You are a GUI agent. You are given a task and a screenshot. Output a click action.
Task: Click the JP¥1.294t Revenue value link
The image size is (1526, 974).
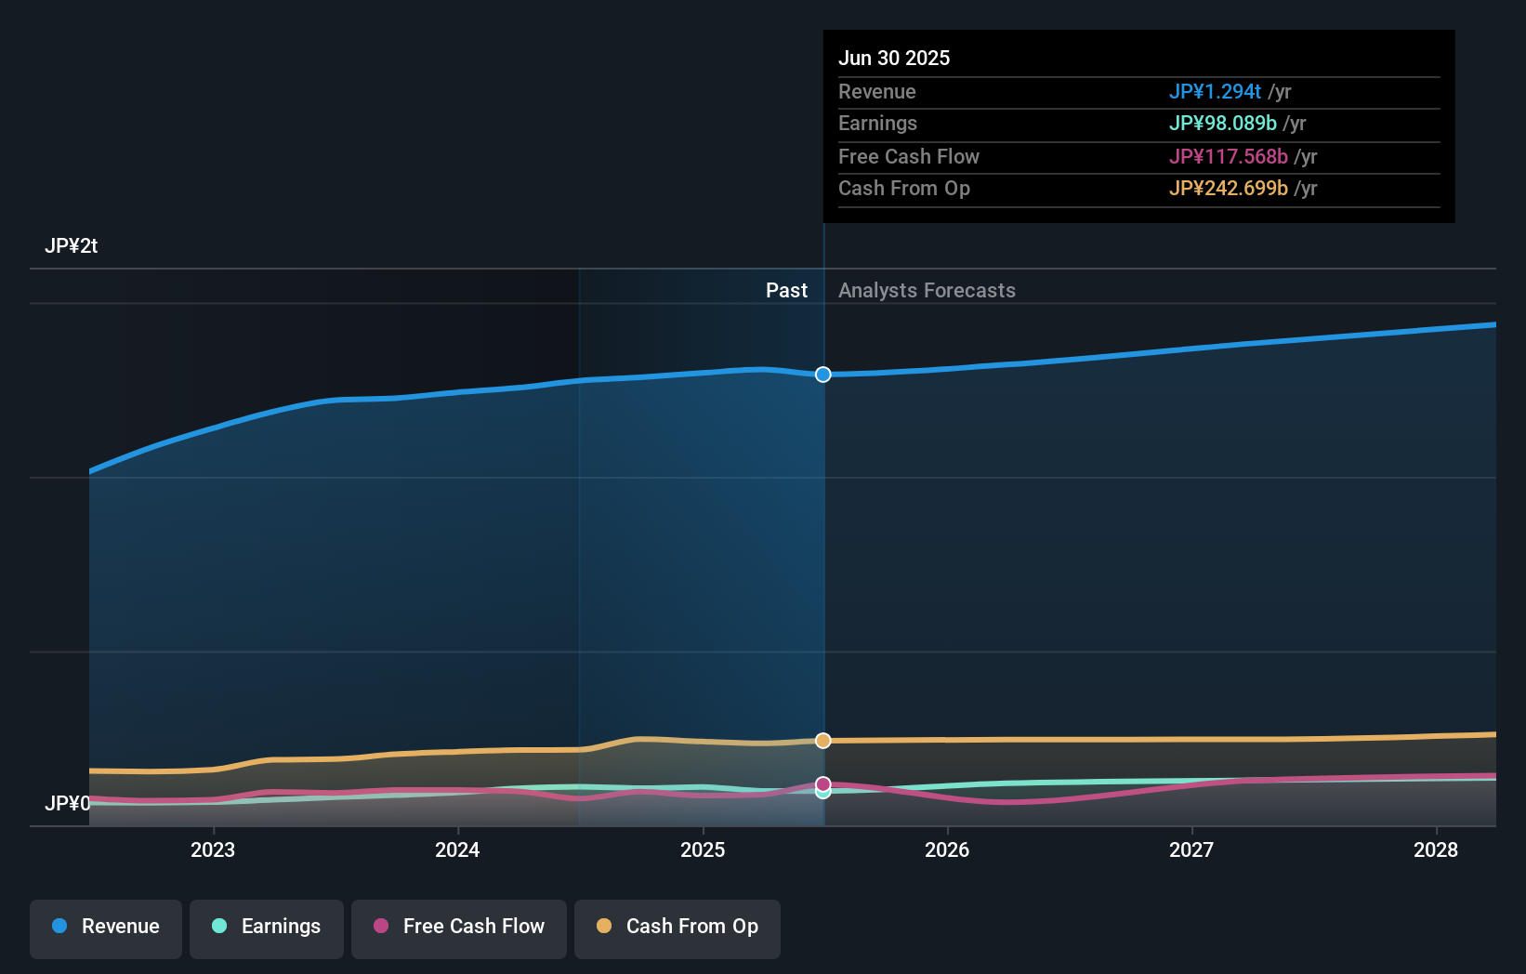(1215, 91)
